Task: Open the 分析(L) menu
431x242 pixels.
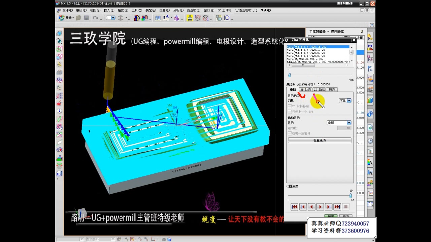Action: click(178, 10)
